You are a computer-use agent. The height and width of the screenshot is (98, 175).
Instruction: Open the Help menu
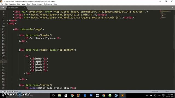[x=55, y=4]
